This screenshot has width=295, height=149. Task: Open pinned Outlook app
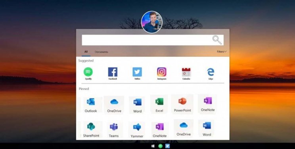91,105
